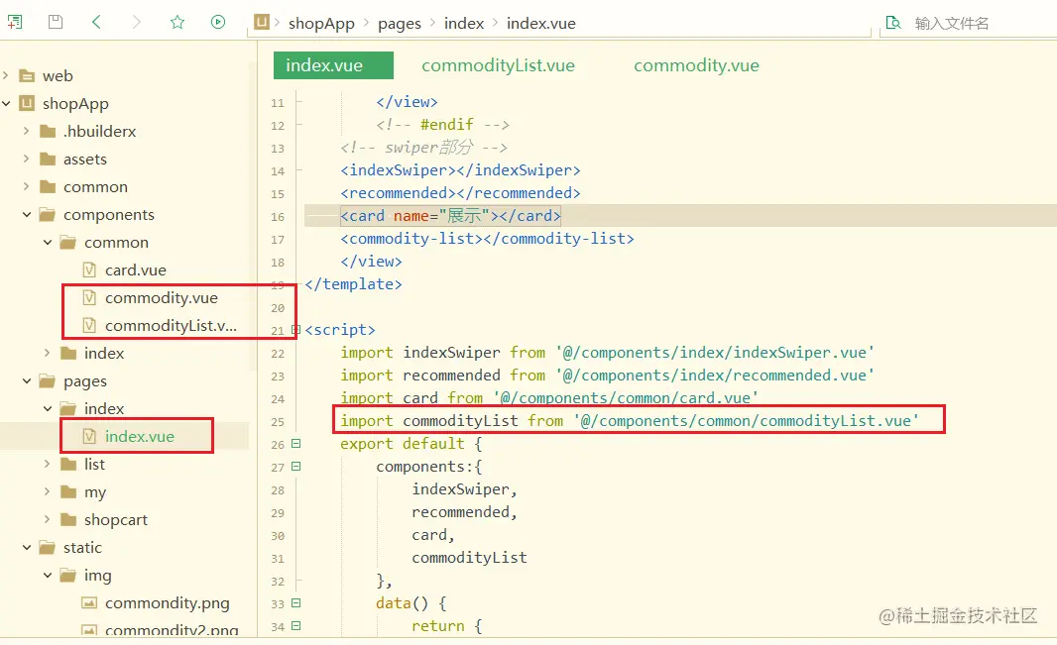The height and width of the screenshot is (645, 1057).
Task: Click the indexSwiper tag on line 14
Action: click(x=460, y=170)
